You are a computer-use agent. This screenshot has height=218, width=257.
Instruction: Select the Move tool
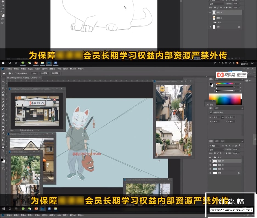pos(3,81)
